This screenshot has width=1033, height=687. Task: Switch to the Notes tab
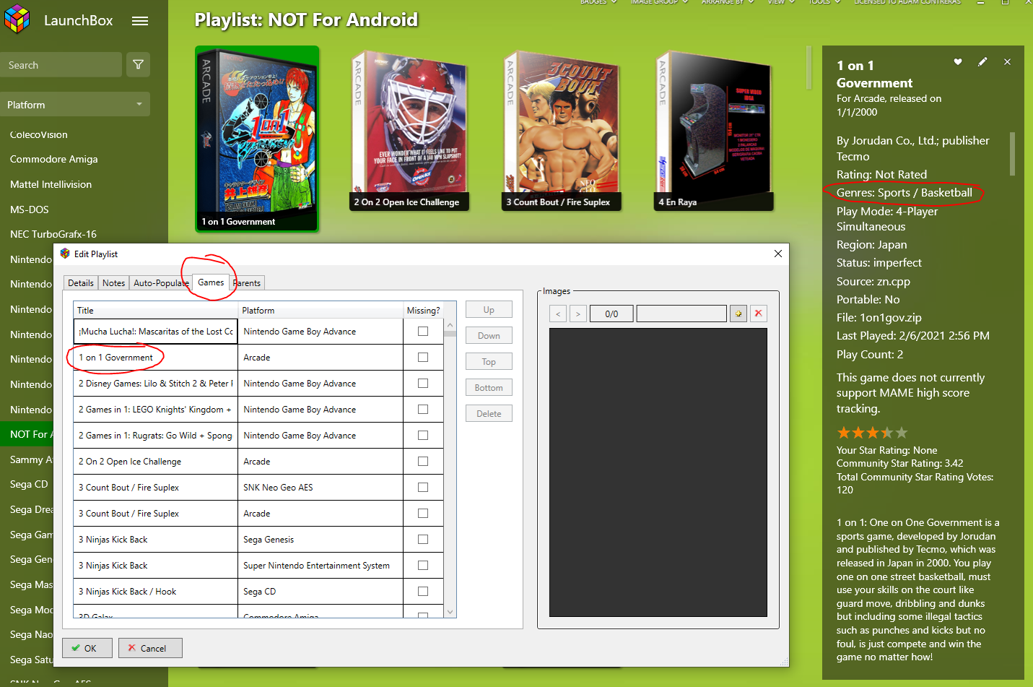[x=113, y=283]
